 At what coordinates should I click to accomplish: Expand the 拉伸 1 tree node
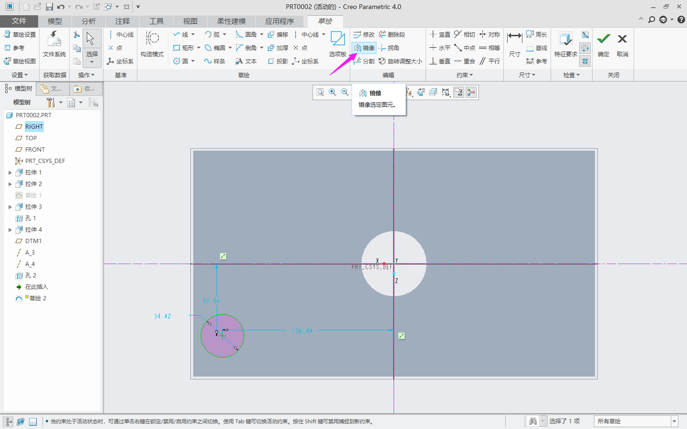tap(10, 173)
